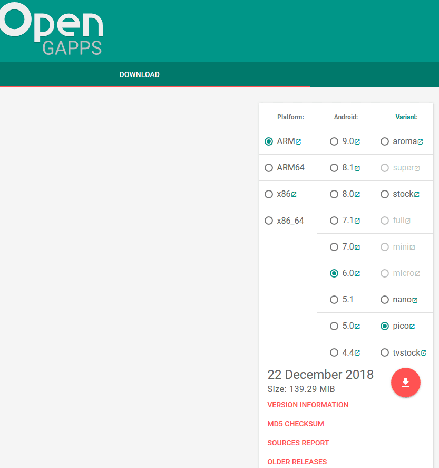The height and width of the screenshot is (468, 439).
Task: Follow the info link icon next to 9.0
Action: (x=357, y=142)
